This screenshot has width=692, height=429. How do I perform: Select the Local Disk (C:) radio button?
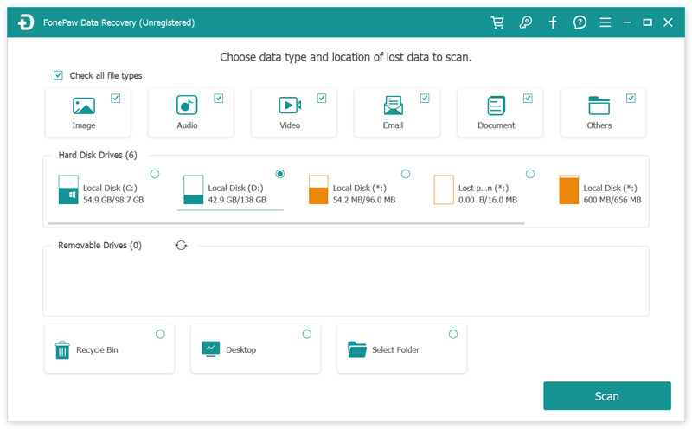pyautogui.click(x=155, y=174)
